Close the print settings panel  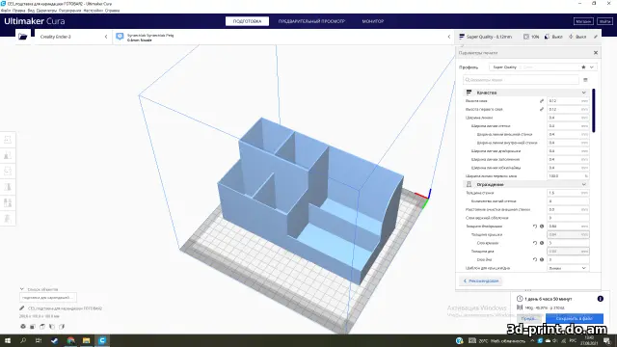click(x=596, y=53)
